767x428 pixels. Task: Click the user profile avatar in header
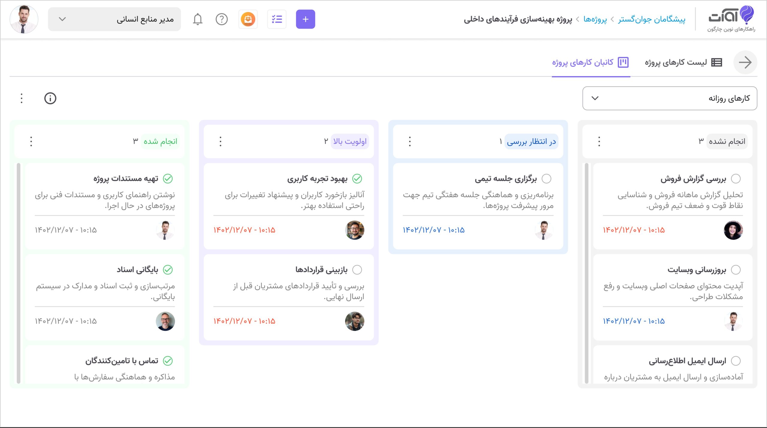24,19
